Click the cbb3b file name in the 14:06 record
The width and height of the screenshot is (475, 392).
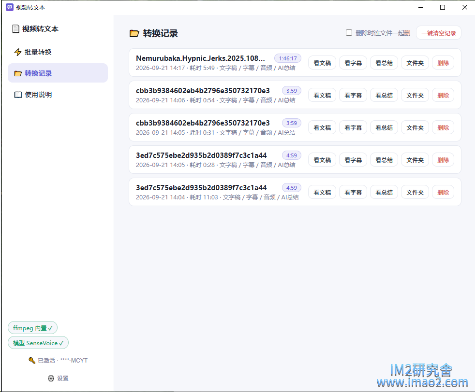click(203, 91)
